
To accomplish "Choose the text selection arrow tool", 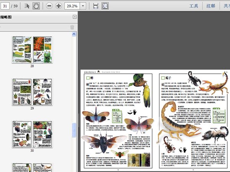I will coord(27,6).
